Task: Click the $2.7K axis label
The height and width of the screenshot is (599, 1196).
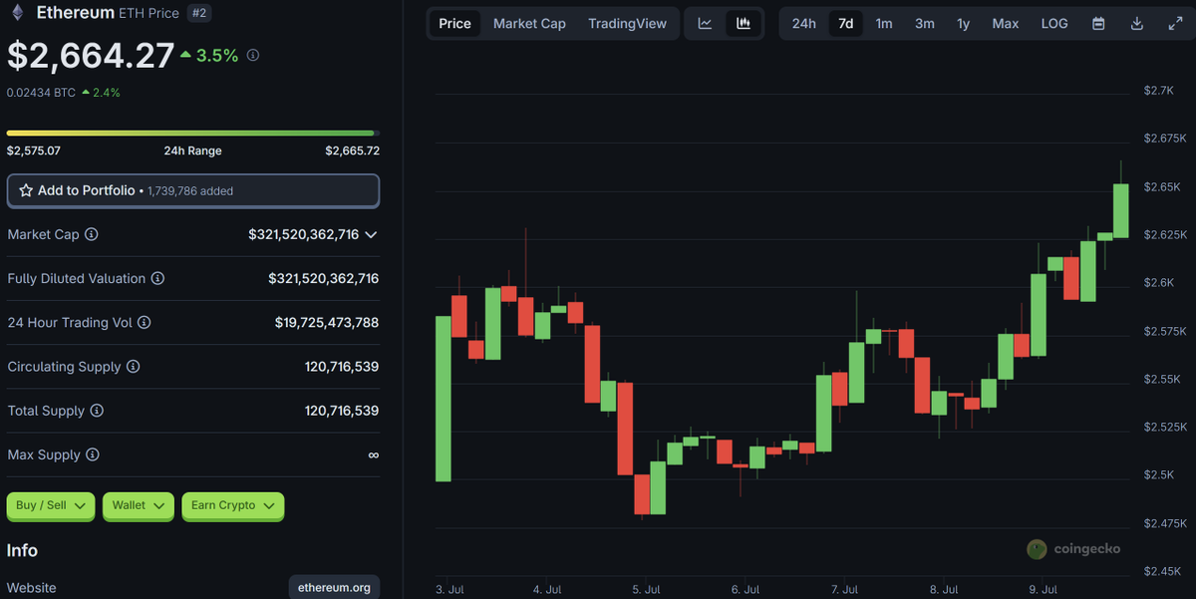Action: [x=1159, y=91]
